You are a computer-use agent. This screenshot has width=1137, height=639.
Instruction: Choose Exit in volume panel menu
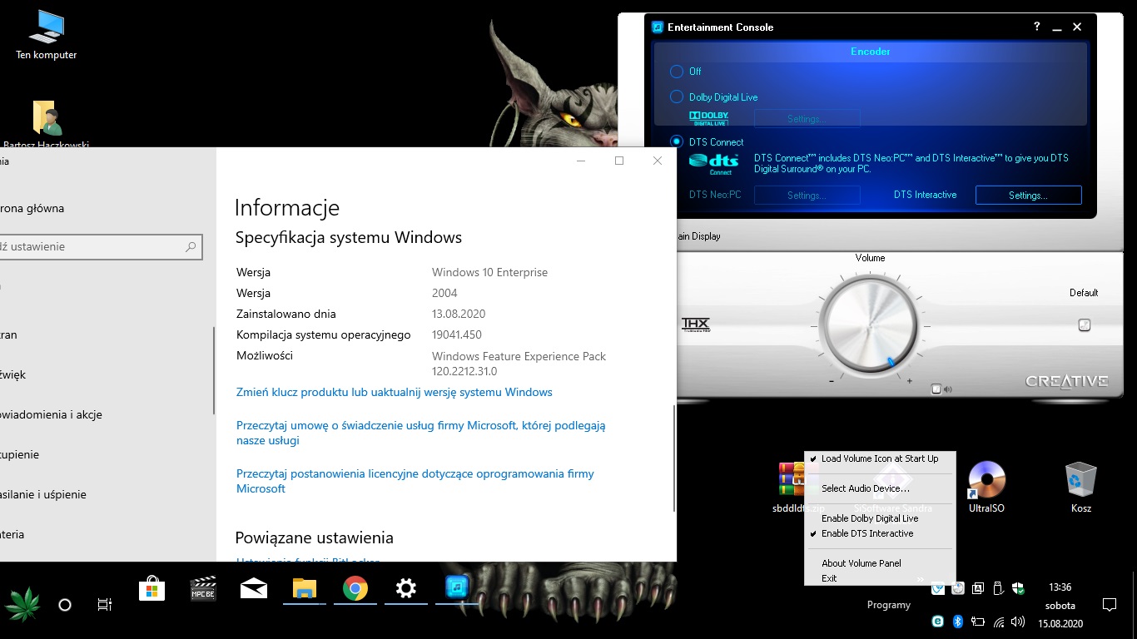(x=880, y=578)
